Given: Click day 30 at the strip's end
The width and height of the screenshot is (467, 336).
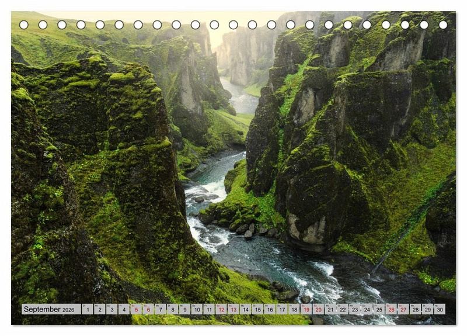Looking at the screenshot, I should click(x=440, y=309).
